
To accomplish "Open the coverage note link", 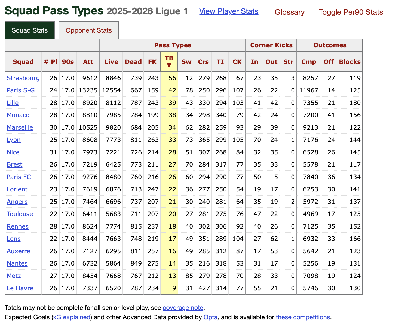I will tap(183, 308).
